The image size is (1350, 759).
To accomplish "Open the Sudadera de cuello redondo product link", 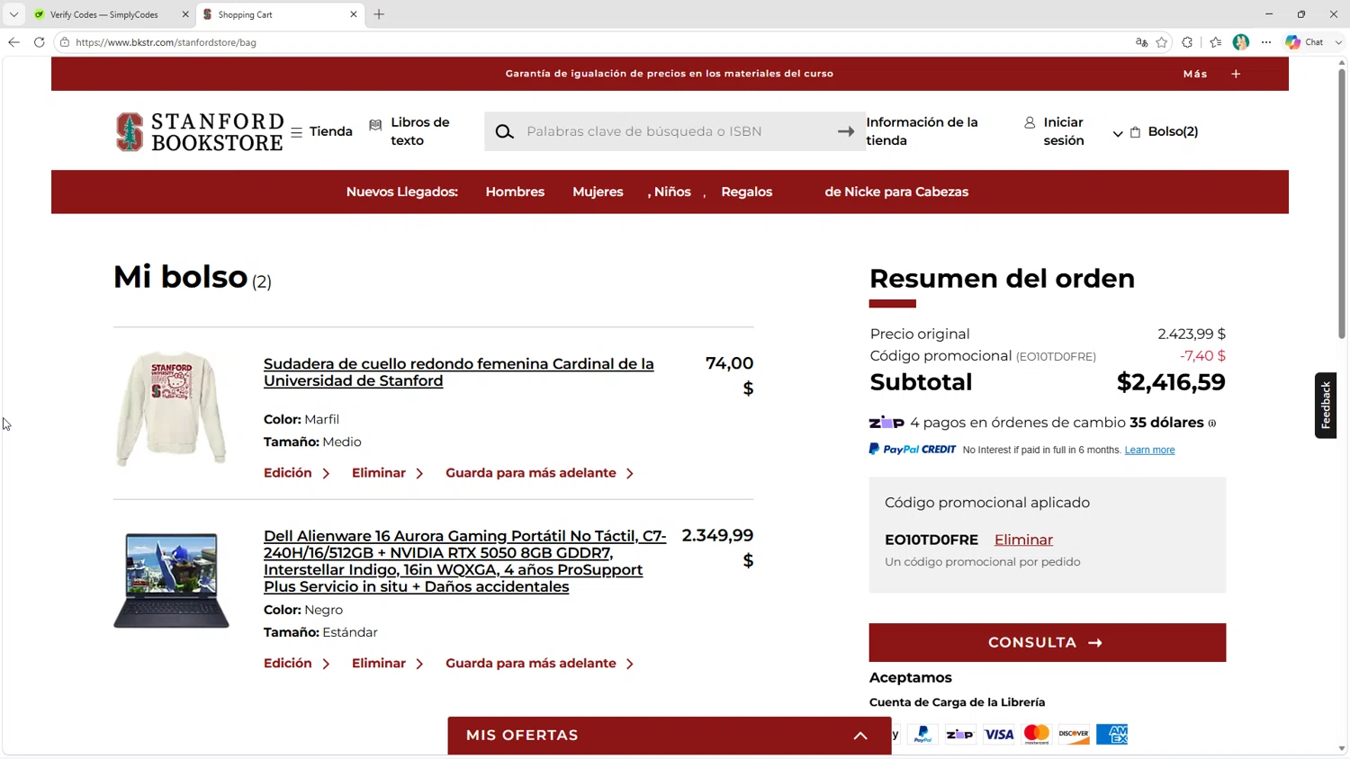I will [459, 372].
